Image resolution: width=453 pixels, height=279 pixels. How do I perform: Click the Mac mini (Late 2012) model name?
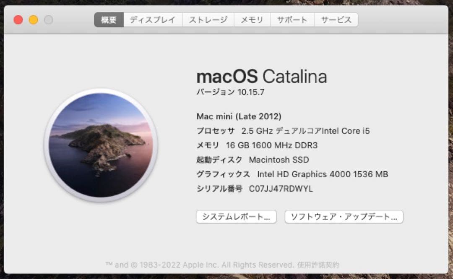[239, 116]
